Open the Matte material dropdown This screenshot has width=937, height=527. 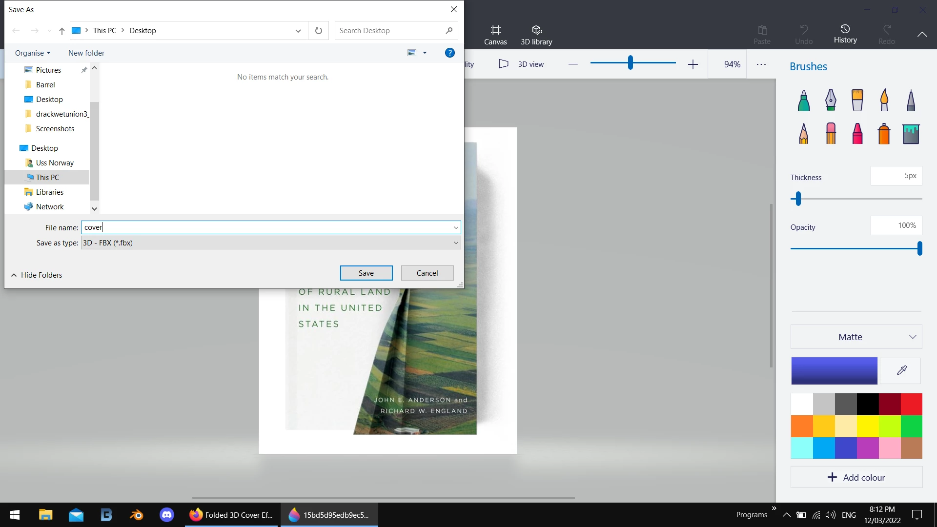[x=856, y=337]
